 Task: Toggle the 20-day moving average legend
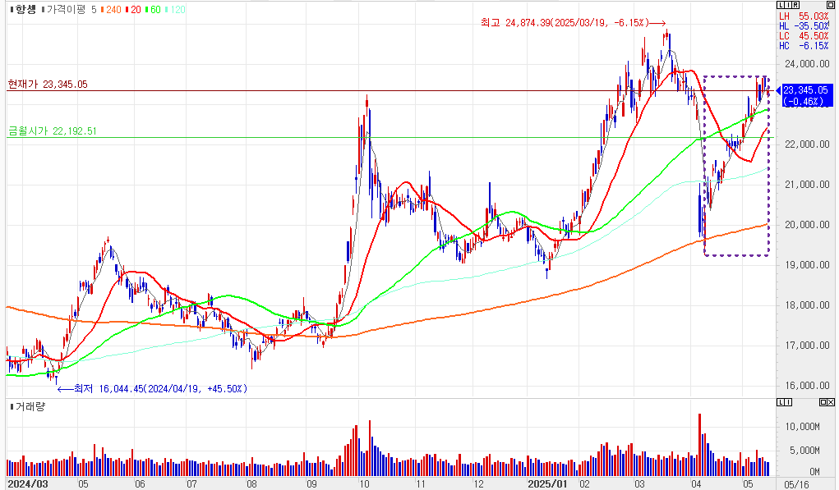[x=133, y=9]
